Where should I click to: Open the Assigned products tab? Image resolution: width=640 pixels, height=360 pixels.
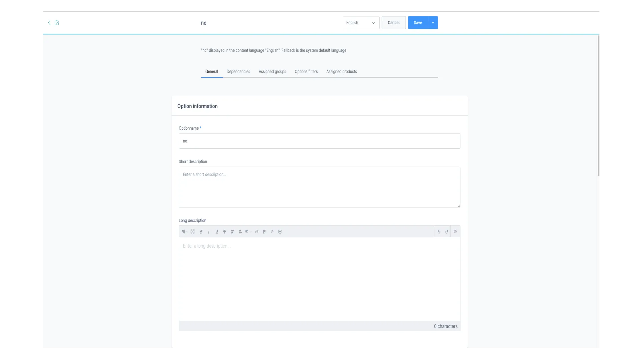click(x=341, y=71)
